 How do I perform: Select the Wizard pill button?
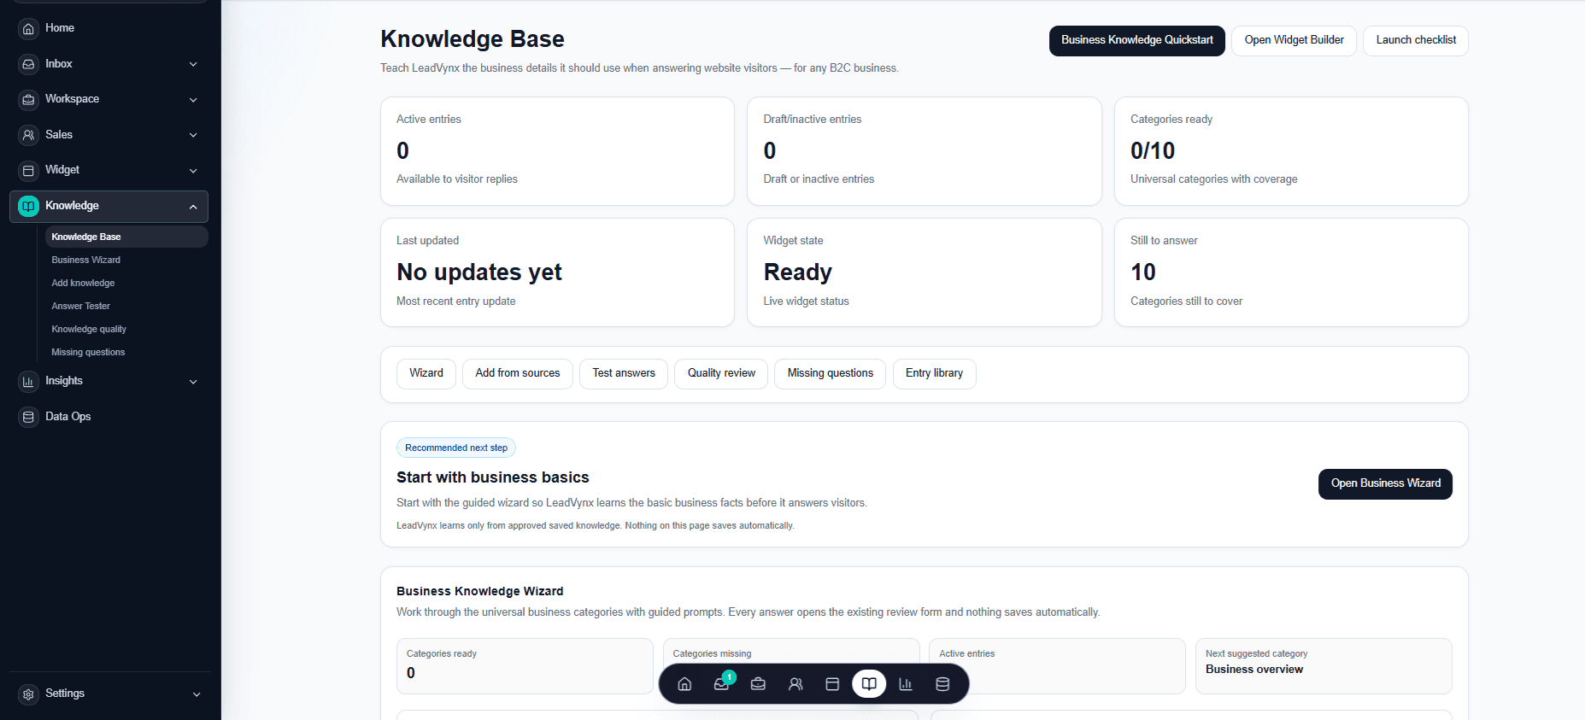click(426, 373)
